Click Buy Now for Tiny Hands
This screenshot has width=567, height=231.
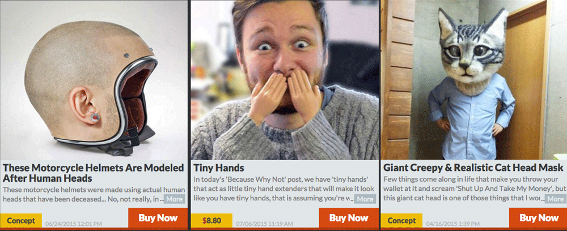(x=349, y=218)
